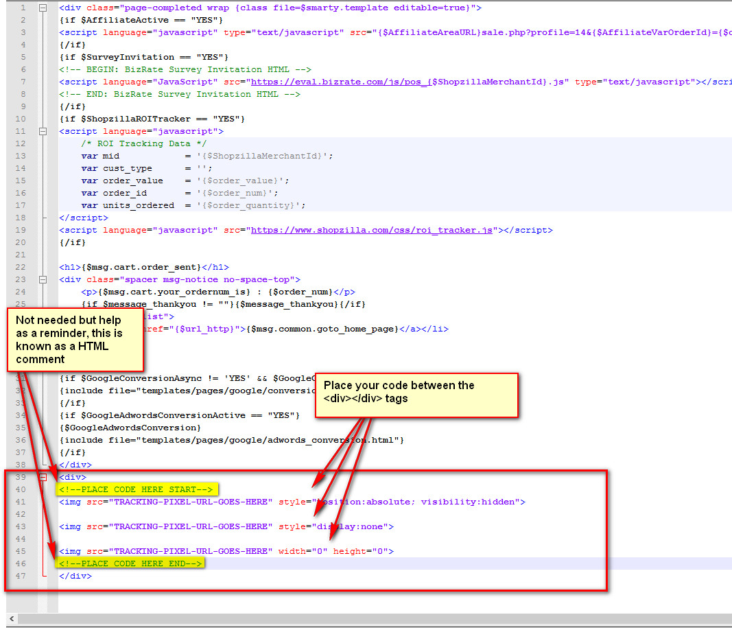Click the {if $SurveyInvitation == "YES"} line
732x628 pixels.
(144, 57)
